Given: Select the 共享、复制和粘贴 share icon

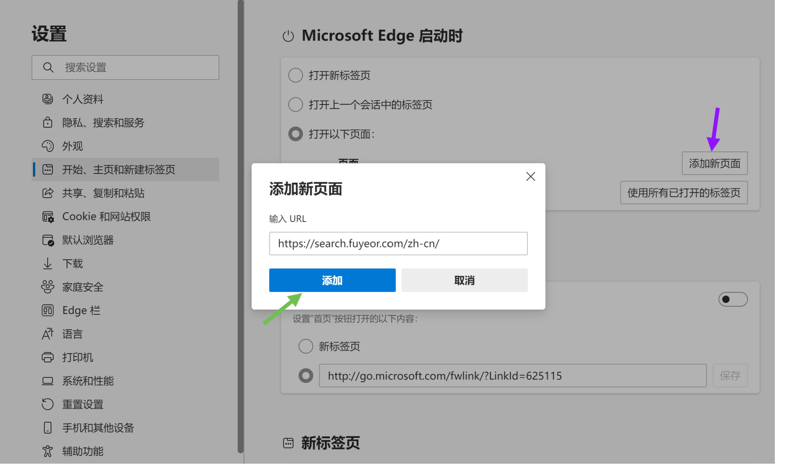Looking at the screenshot, I should click(48, 193).
